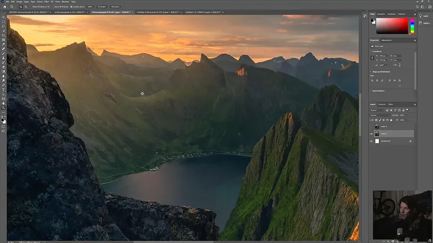The height and width of the screenshot is (243, 433).
Task: Select the Crop tool
Action: (x=3, y=36)
